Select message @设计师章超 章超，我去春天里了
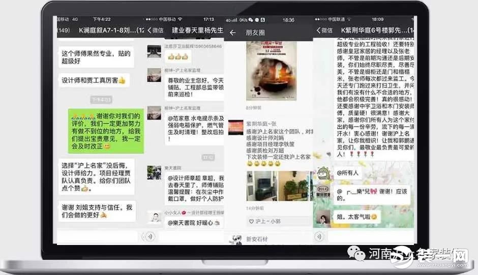 [194, 189]
